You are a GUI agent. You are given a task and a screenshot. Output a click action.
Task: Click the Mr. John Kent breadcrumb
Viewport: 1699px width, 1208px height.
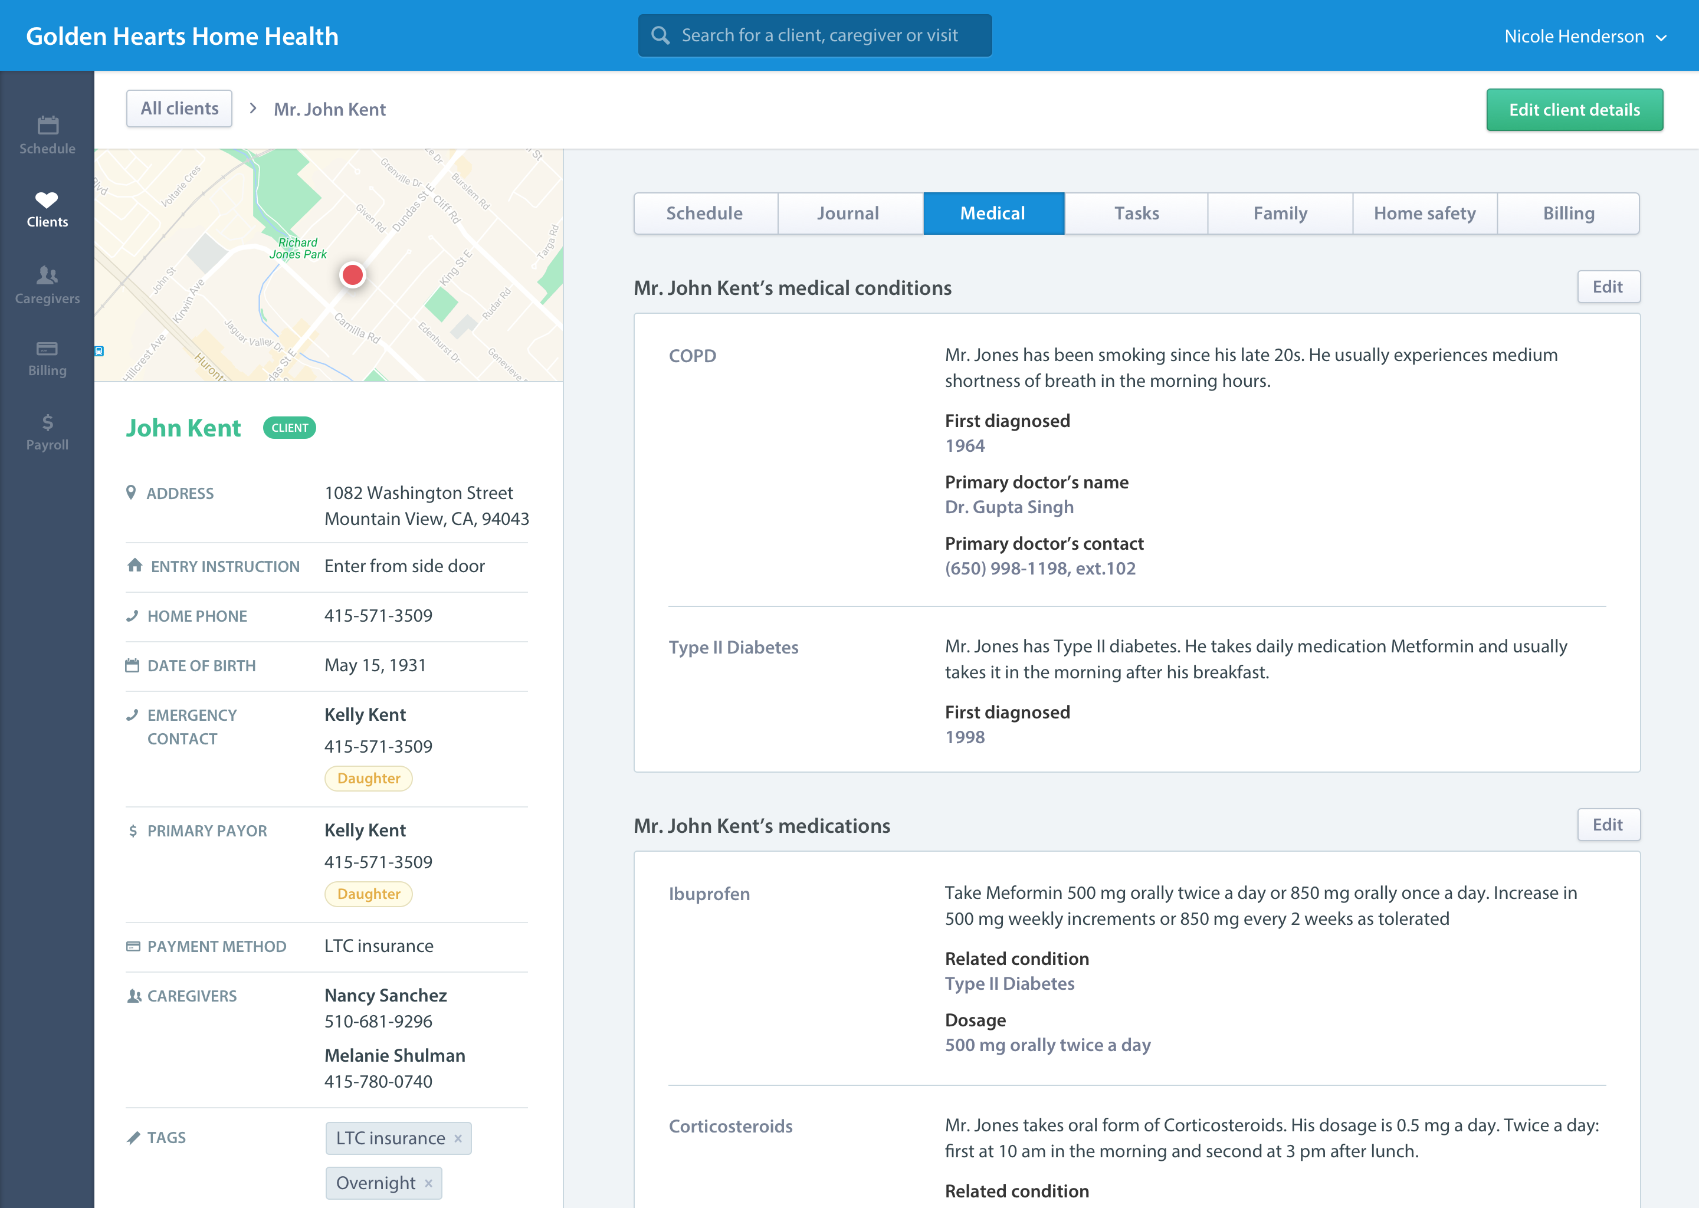[x=330, y=109]
